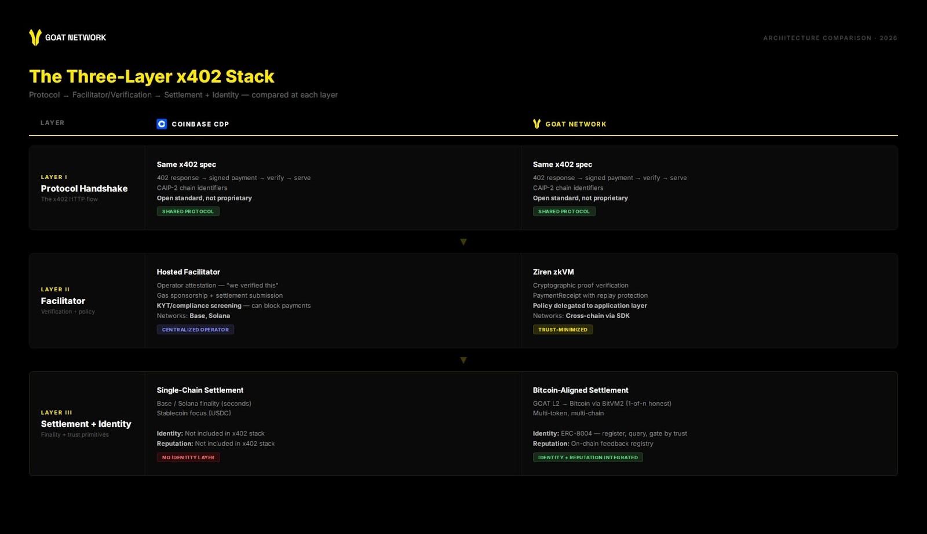Select the 'The Three-Layer x402 Stack' title
Screen dimensions: 927x534
coord(152,76)
